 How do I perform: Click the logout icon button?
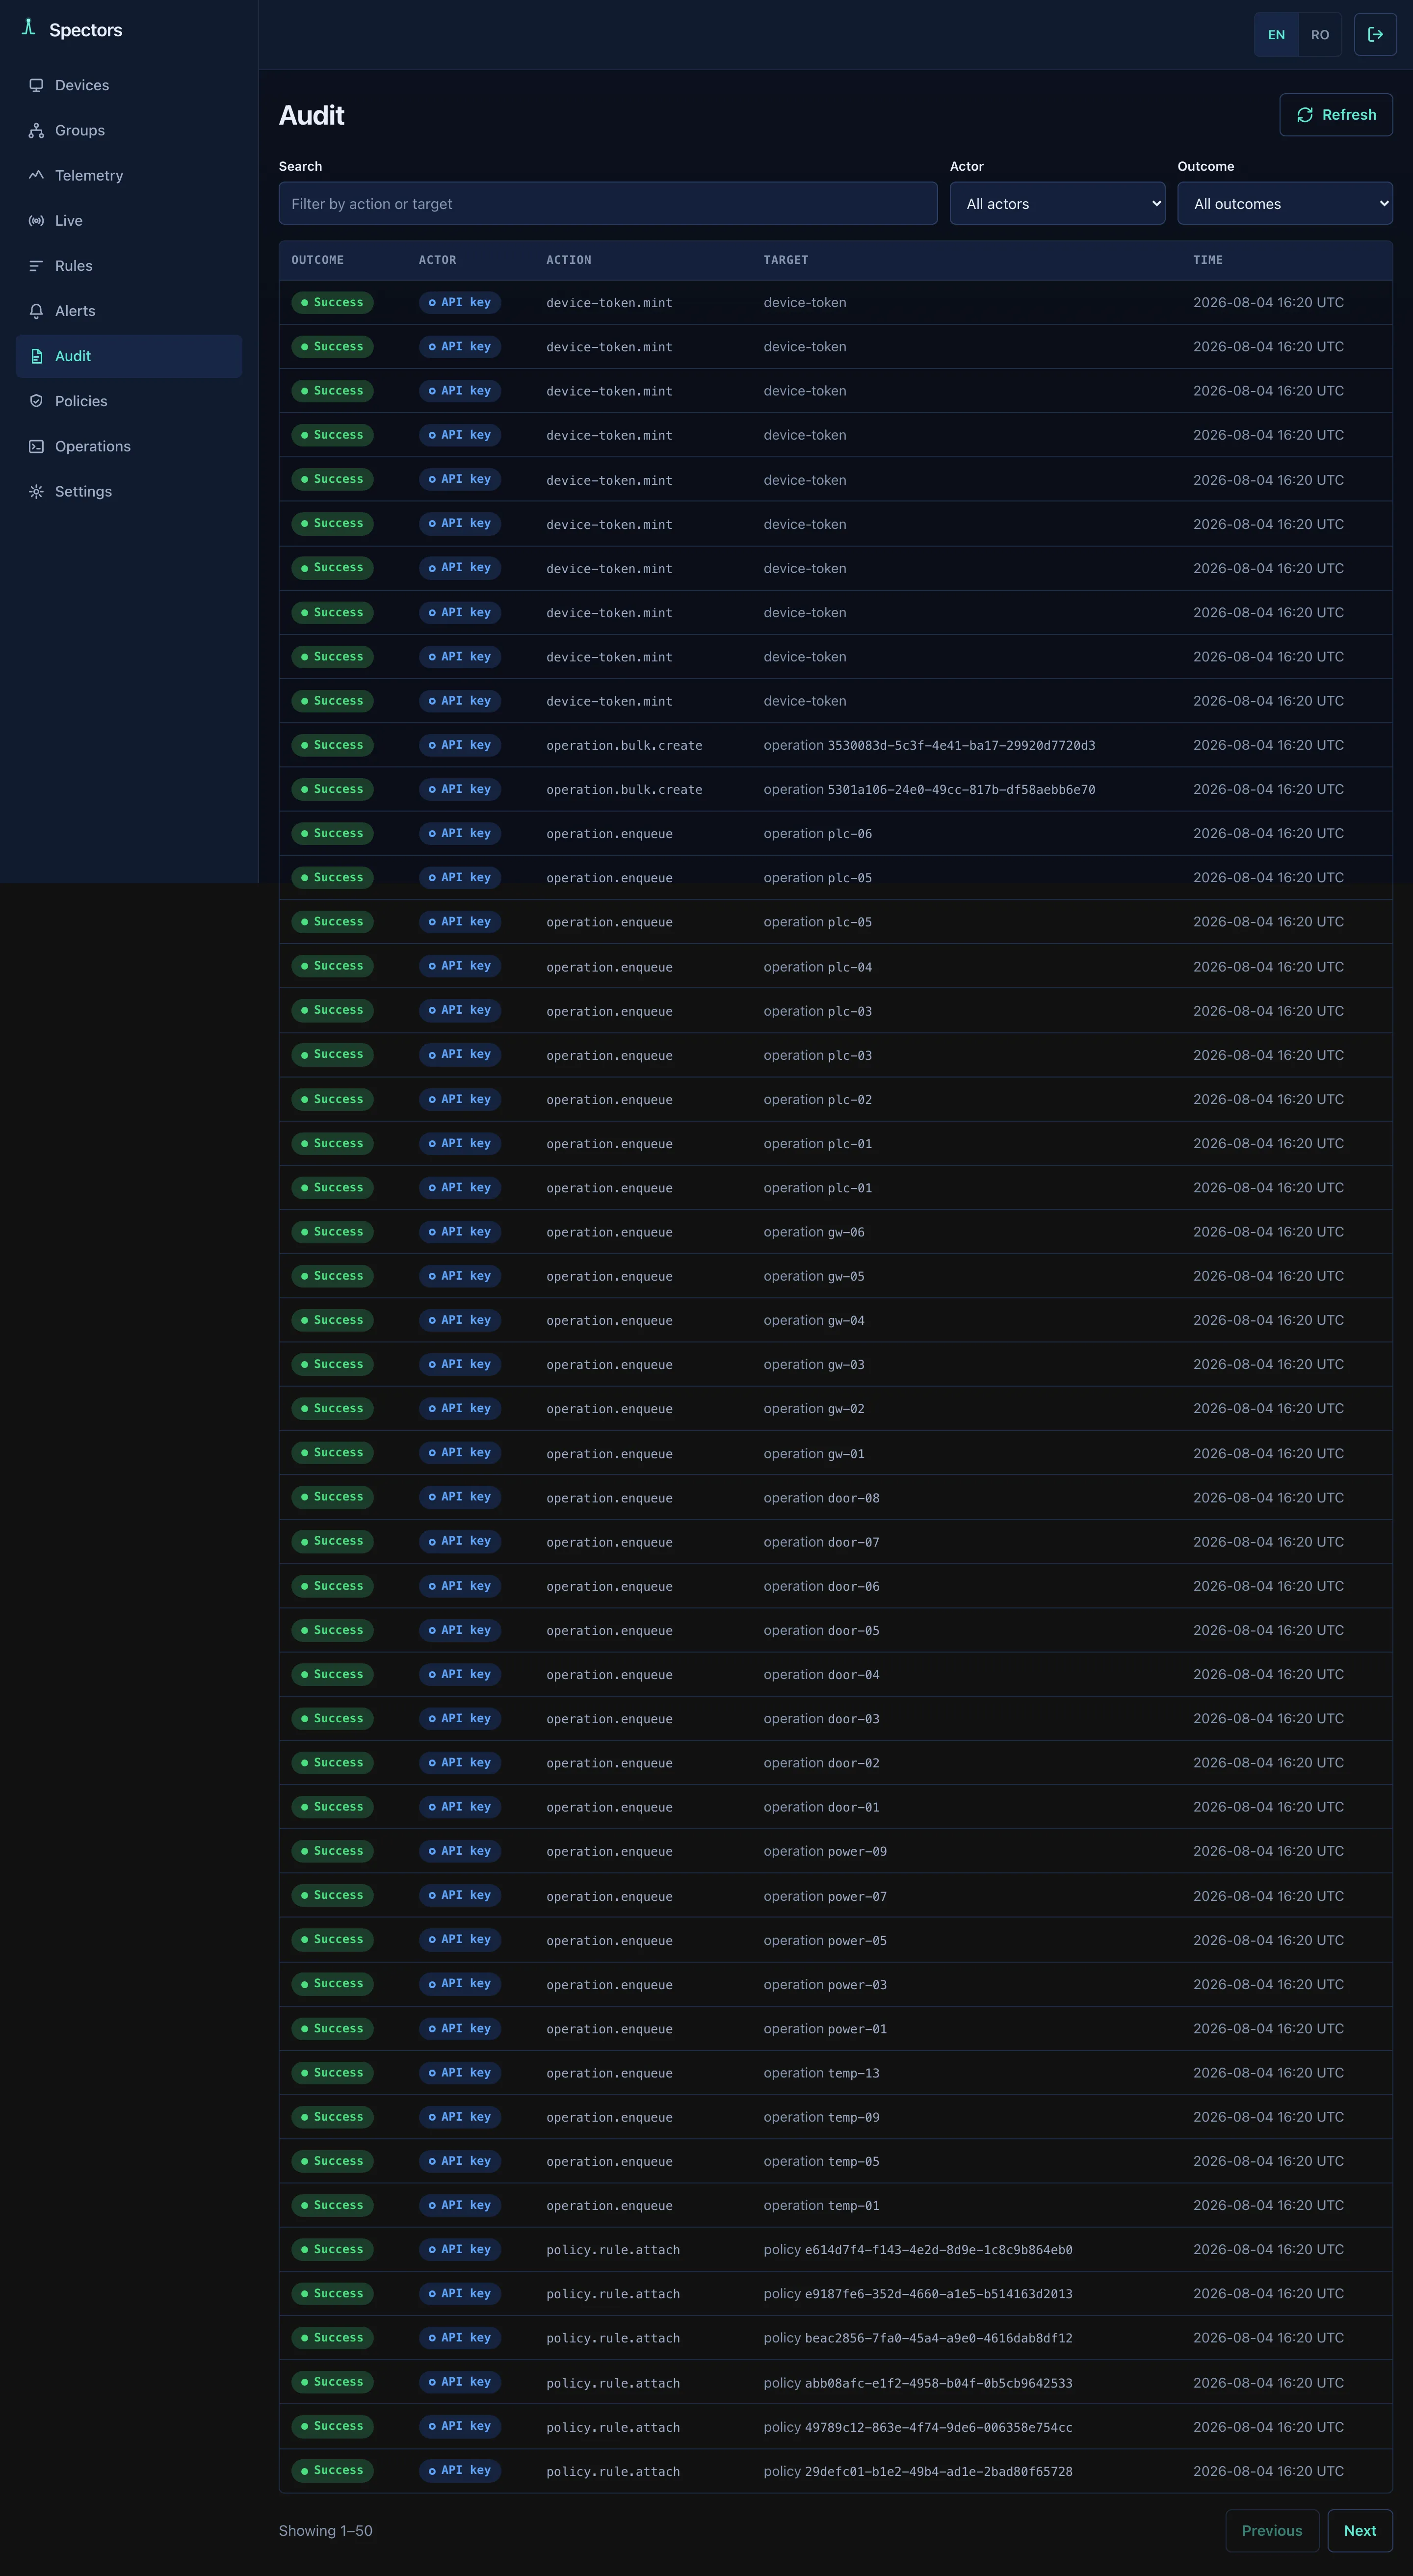click(1375, 34)
